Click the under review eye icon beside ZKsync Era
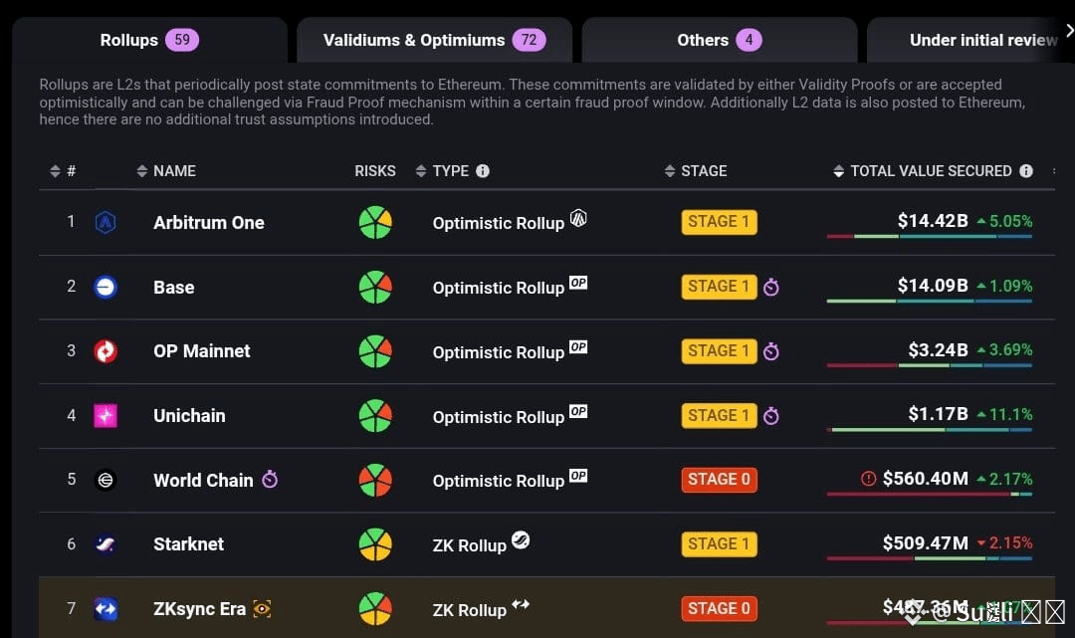 [x=262, y=608]
